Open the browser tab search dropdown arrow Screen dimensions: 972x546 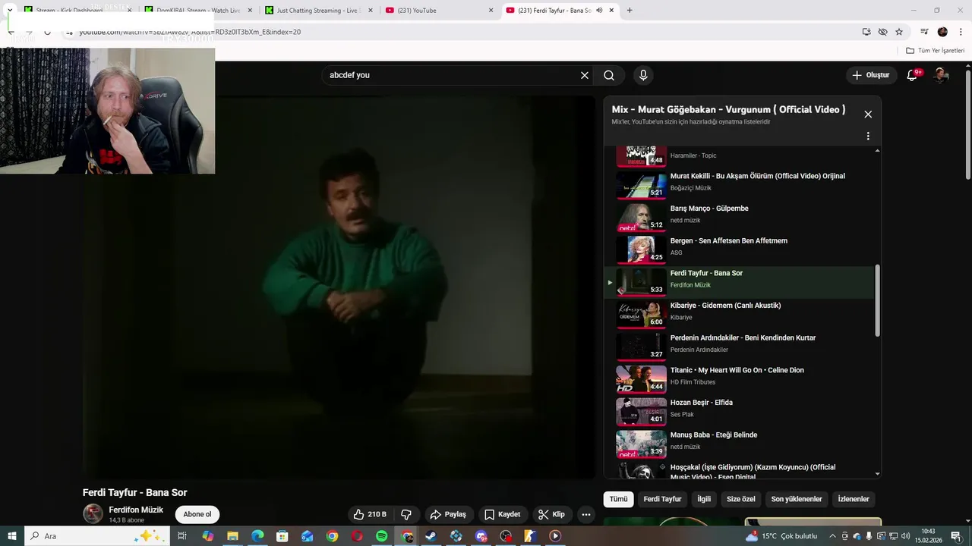[x=10, y=11]
